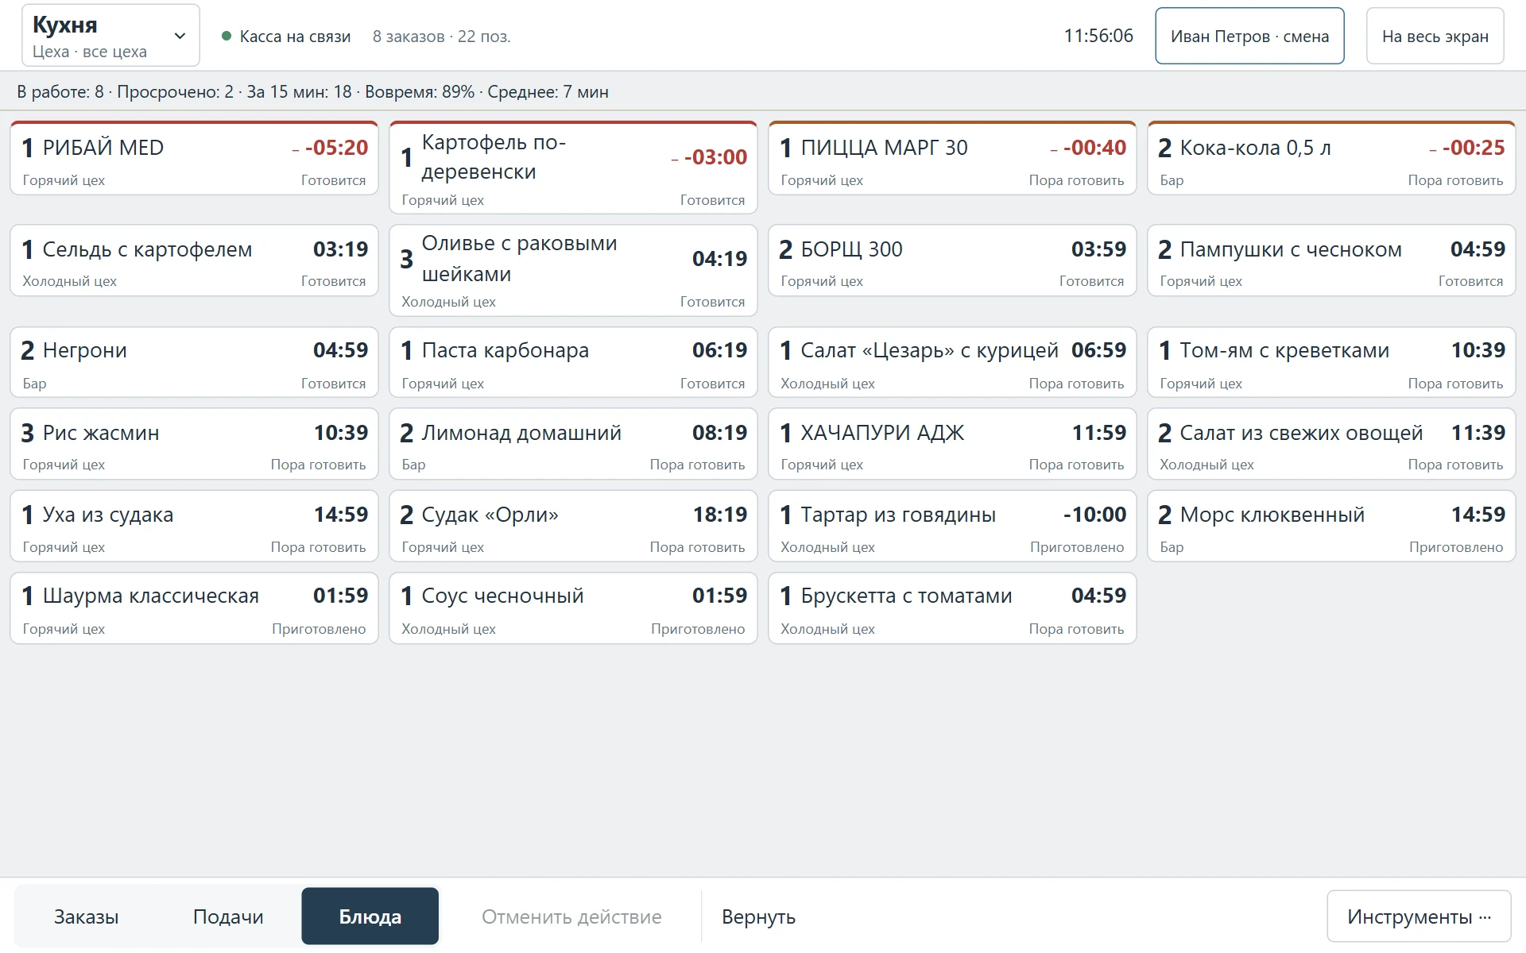Open Инструменты menu with ellipsis
1526x953 pixels.
(x=1419, y=916)
